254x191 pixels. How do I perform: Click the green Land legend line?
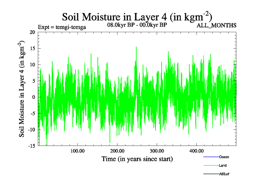point(211,166)
